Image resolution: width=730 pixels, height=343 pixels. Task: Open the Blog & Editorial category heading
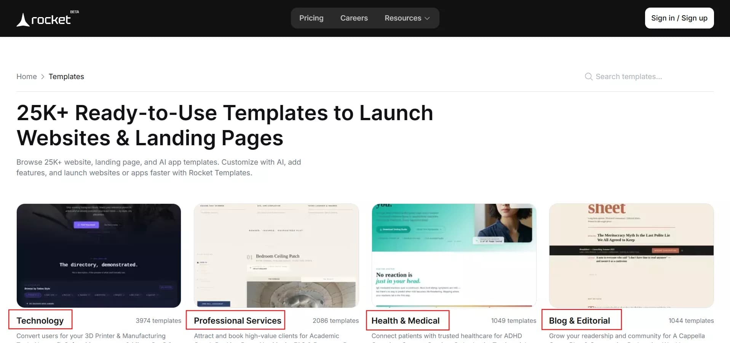(579, 321)
